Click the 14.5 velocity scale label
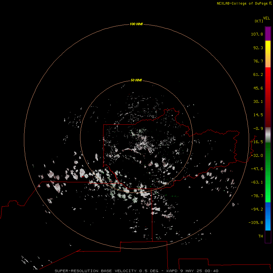 (x=258, y=115)
